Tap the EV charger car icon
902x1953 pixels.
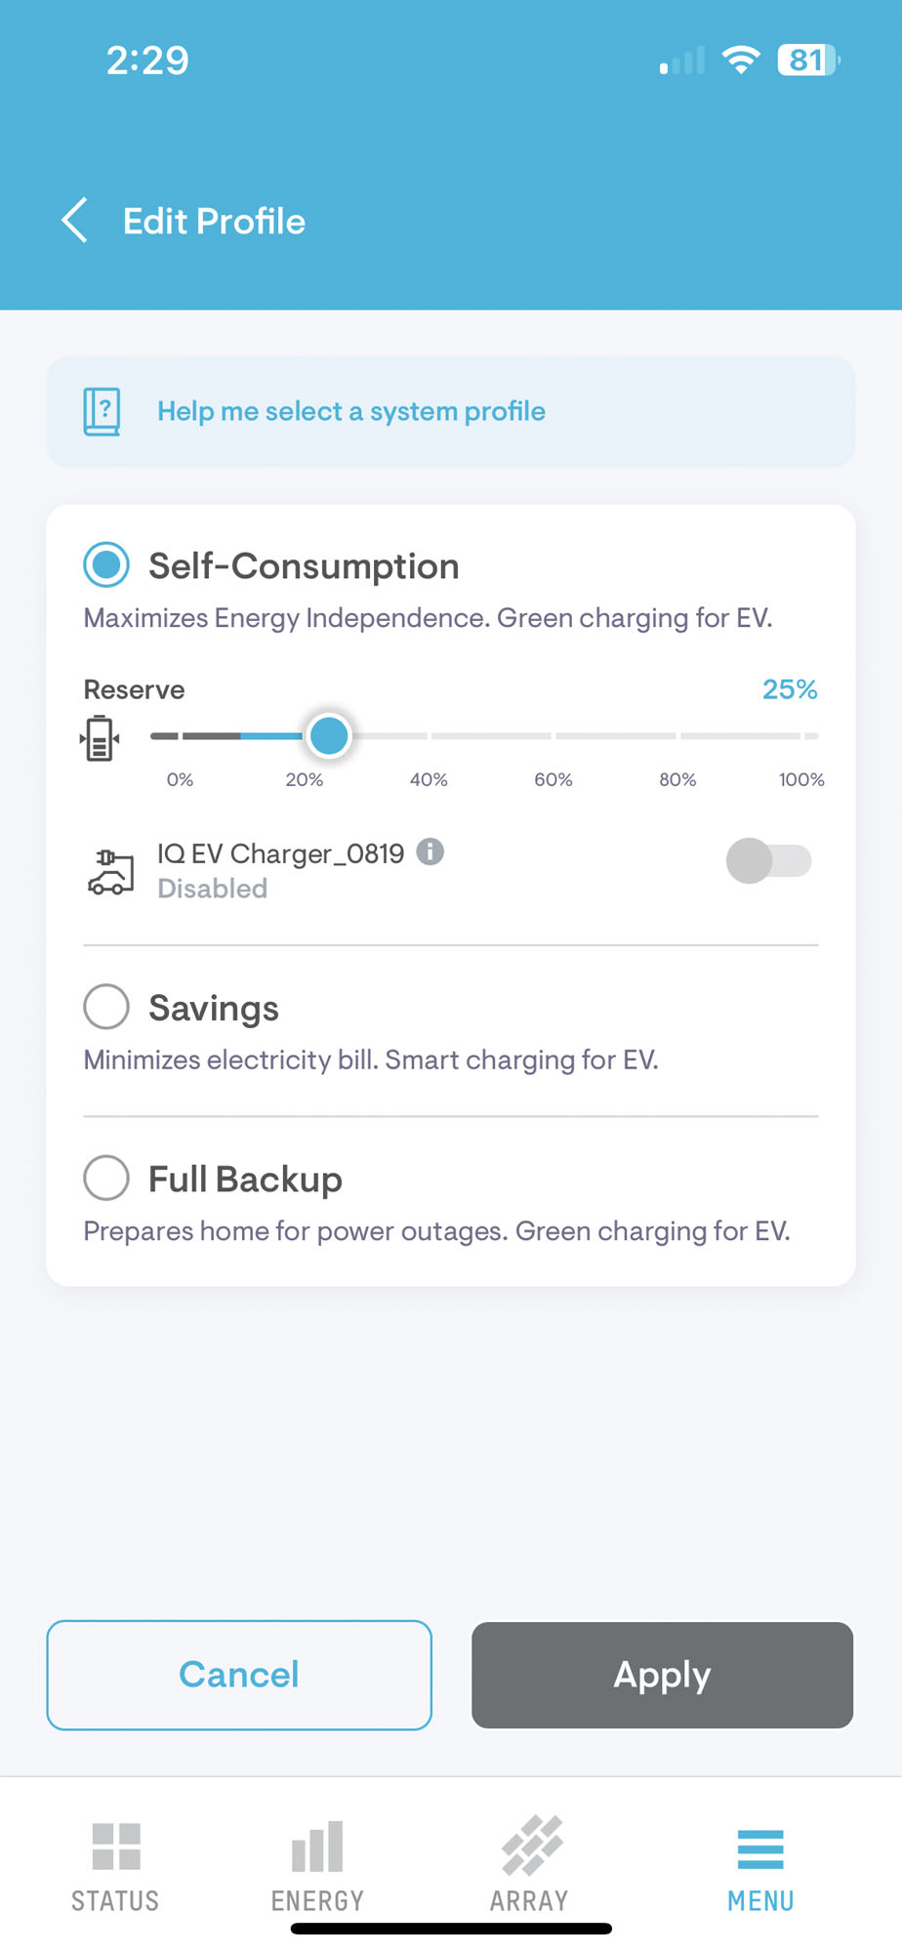pyautogui.click(x=110, y=872)
